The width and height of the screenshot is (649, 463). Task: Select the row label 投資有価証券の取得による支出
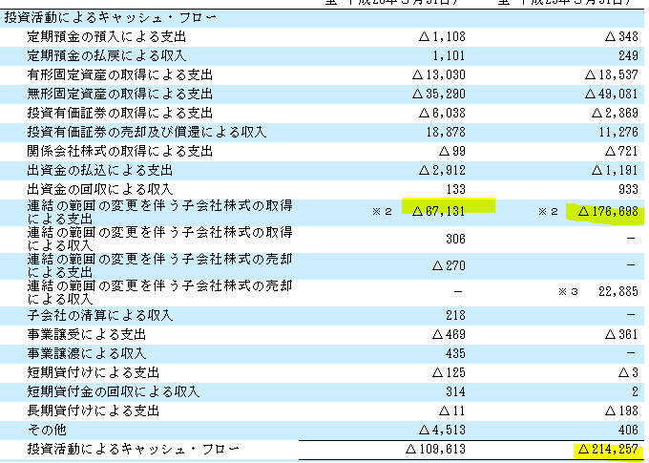(119, 113)
